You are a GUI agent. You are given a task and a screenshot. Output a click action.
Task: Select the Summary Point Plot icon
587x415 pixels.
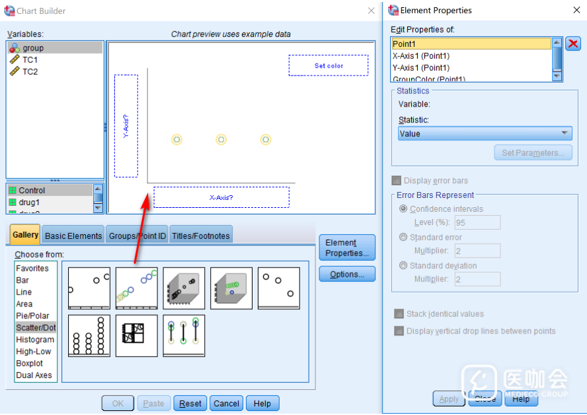click(x=279, y=288)
